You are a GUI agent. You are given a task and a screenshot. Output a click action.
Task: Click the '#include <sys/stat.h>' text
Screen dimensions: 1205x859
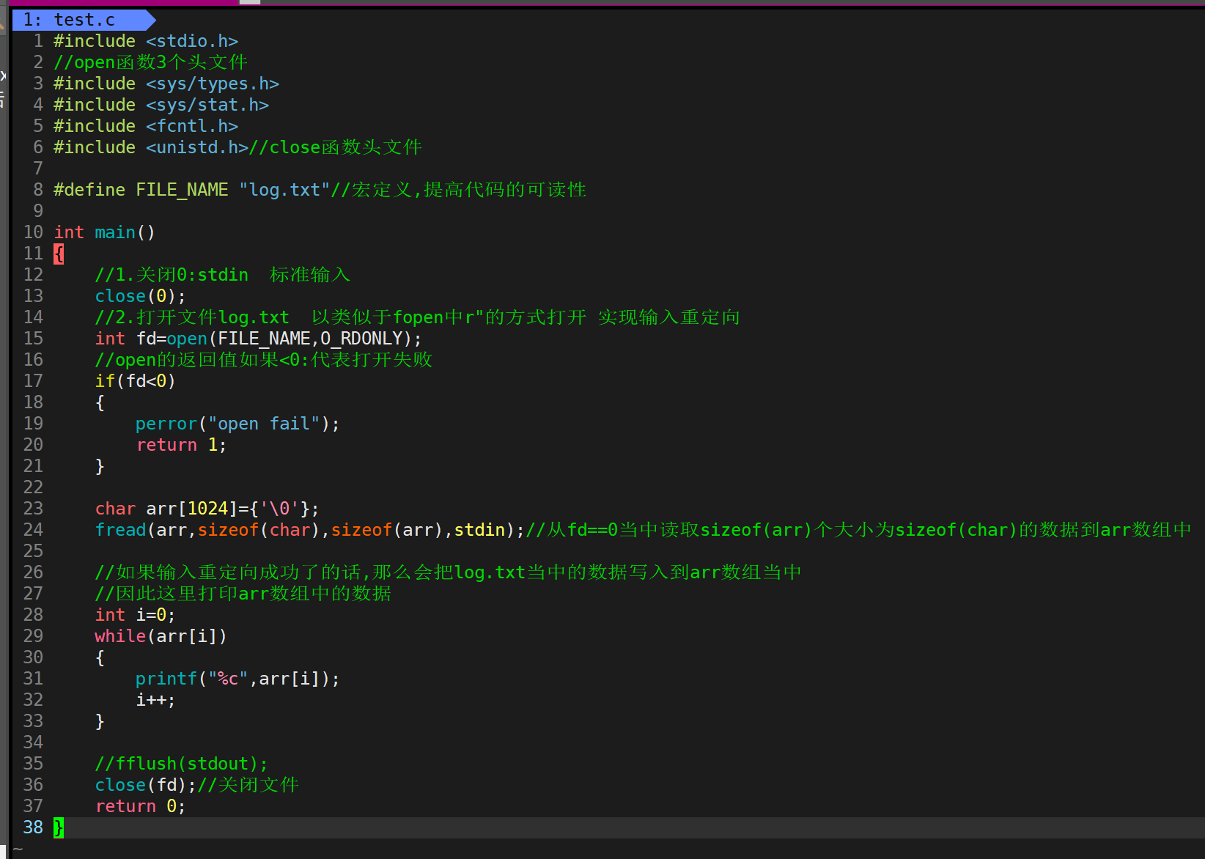(161, 105)
